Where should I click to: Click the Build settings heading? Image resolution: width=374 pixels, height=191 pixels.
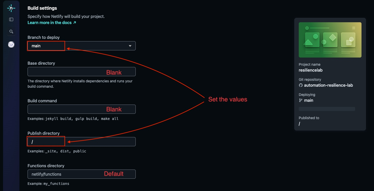(42, 8)
